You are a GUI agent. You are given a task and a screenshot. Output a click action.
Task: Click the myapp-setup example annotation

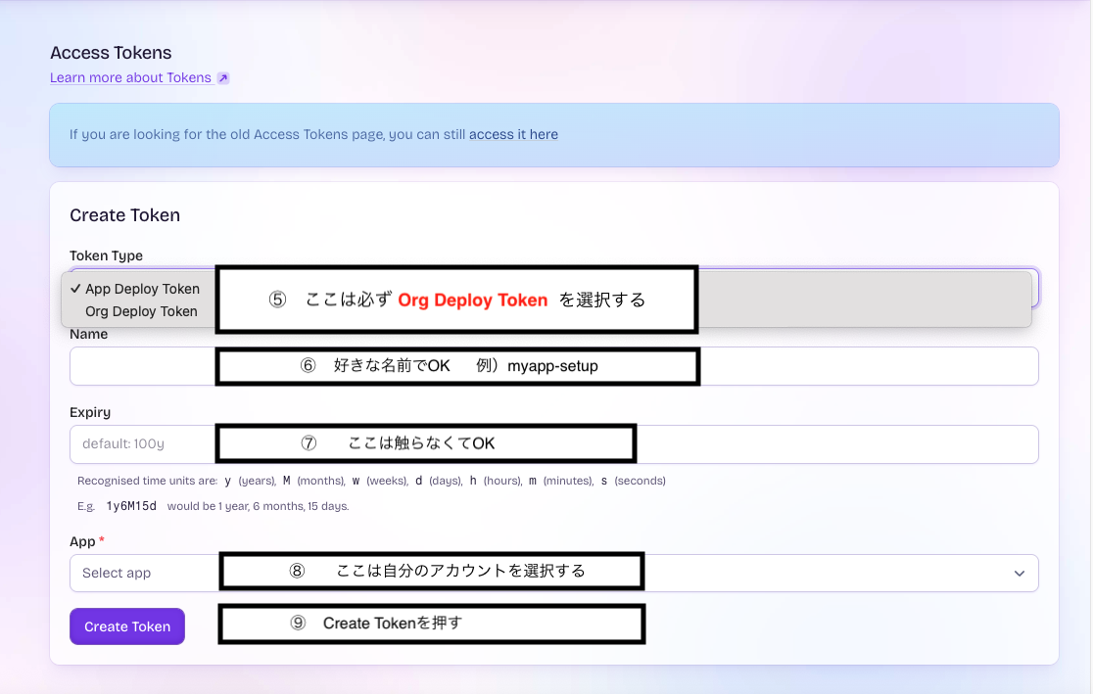click(552, 366)
